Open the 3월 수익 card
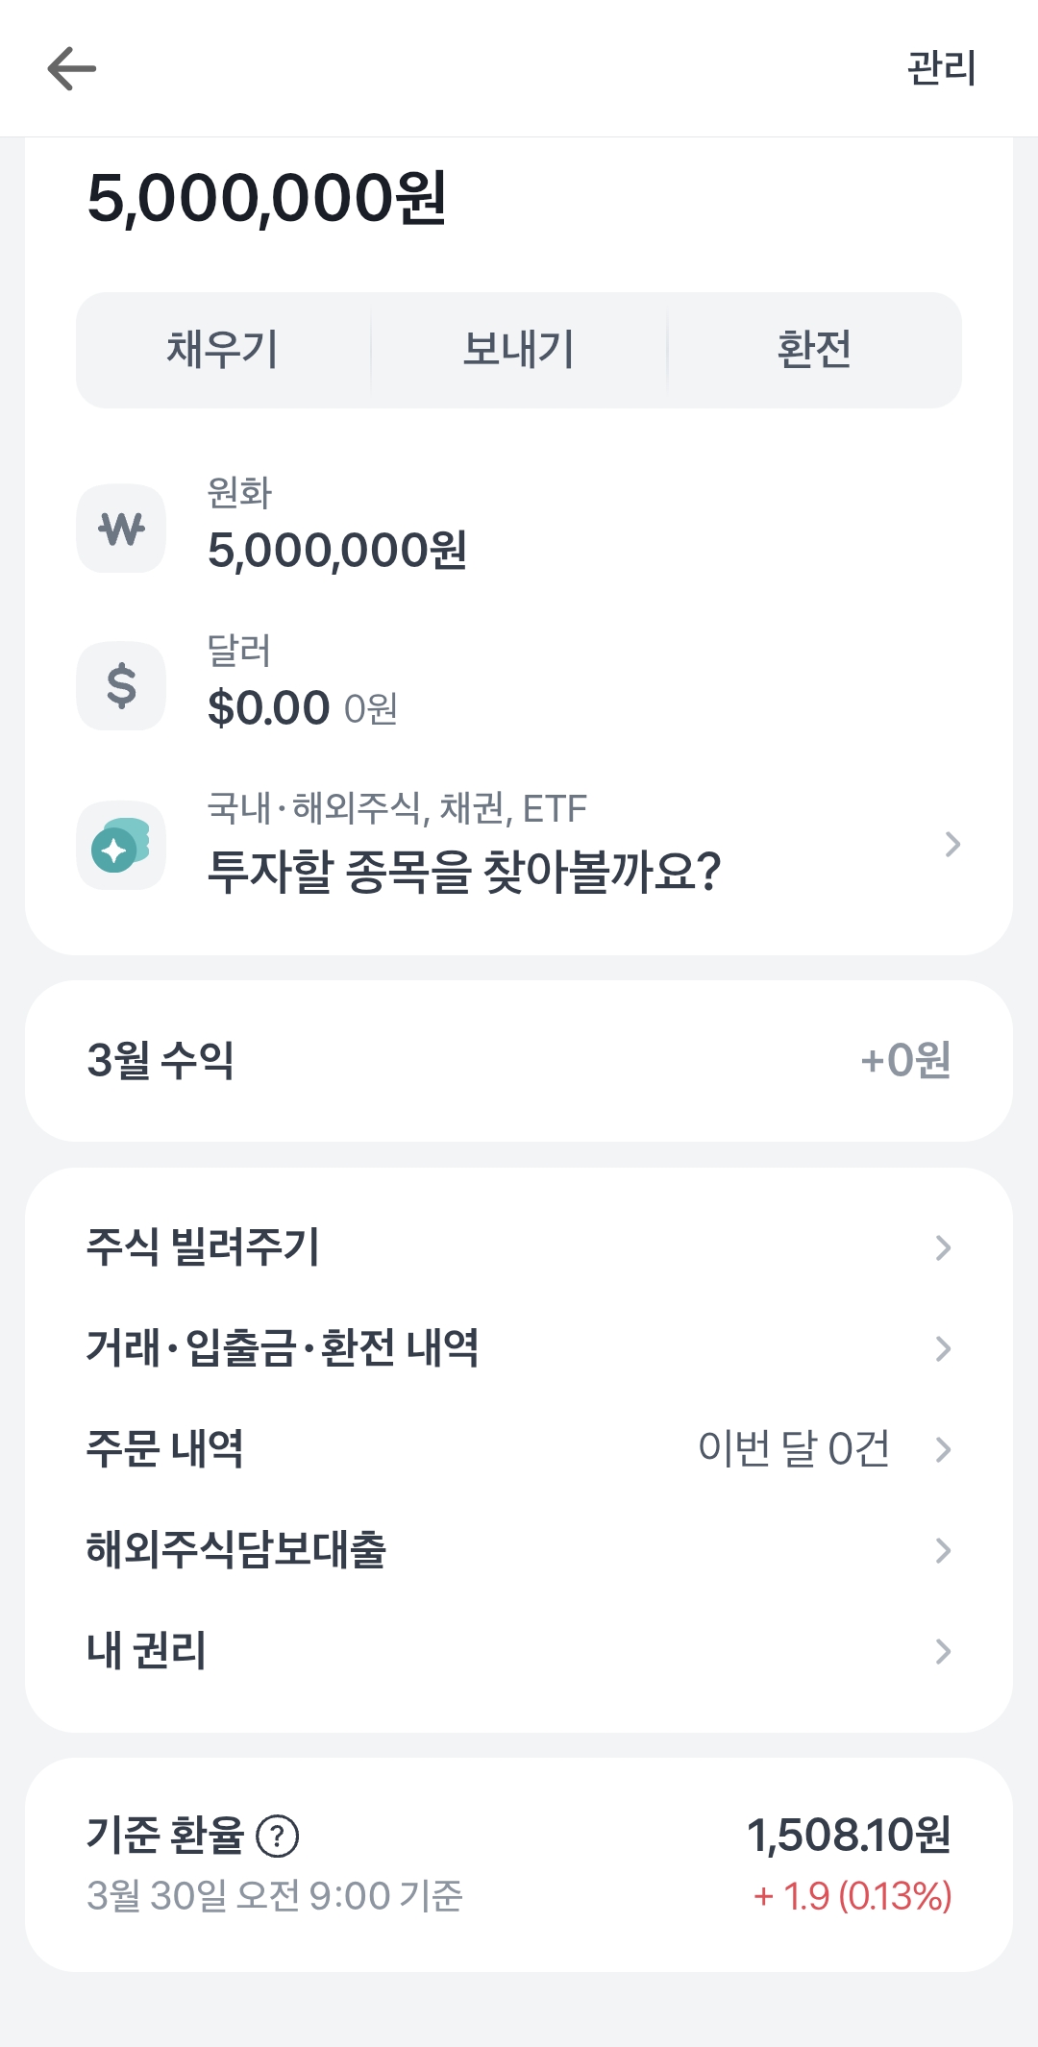This screenshot has width=1038, height=2047. [x=519, y=1061]
